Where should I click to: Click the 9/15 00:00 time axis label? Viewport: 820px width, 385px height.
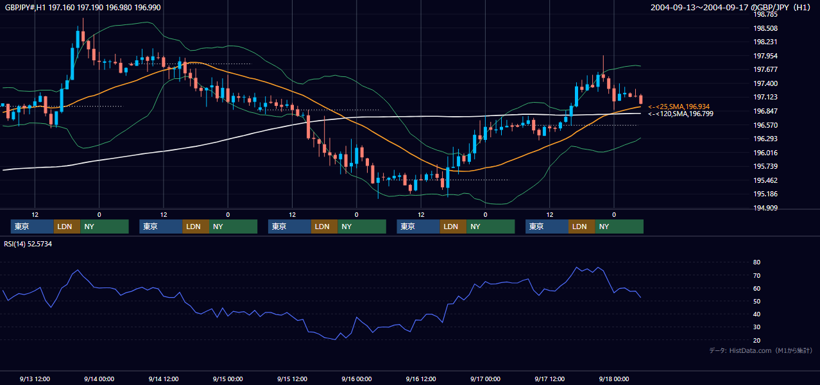click(228, 379)
